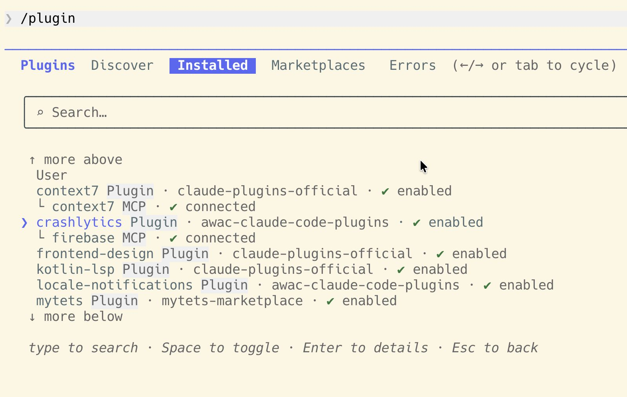Click the enabled checkmark on frontend-design row
The image size is (627, 397).
(x=440, y=254)
